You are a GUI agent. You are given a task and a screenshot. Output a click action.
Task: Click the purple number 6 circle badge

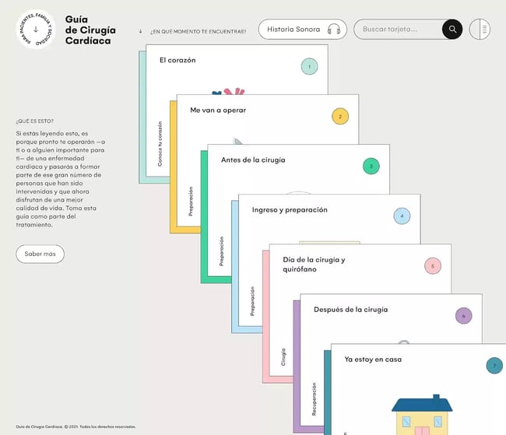(464, 316)
